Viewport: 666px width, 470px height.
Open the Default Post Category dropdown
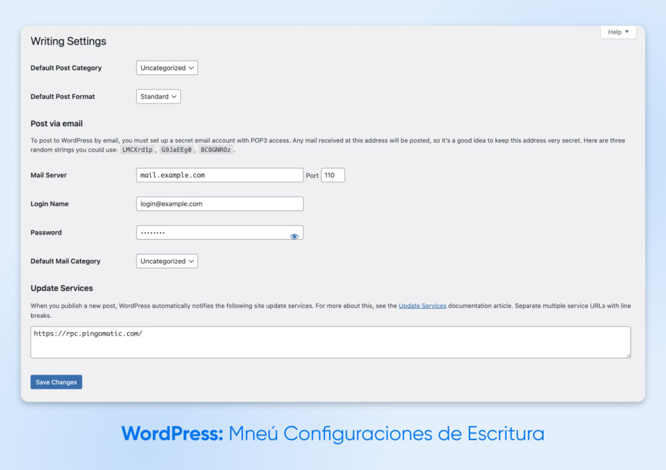click(x=166, y=68)
